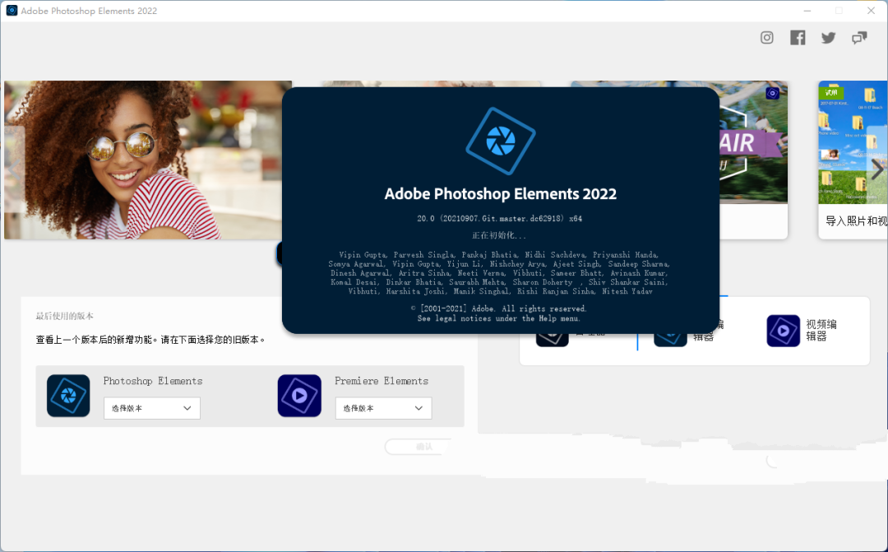Image resolution: width=888 pixels, height=552 pixels.
Task: Open the AIR banner carousel card
Action: 753,160
